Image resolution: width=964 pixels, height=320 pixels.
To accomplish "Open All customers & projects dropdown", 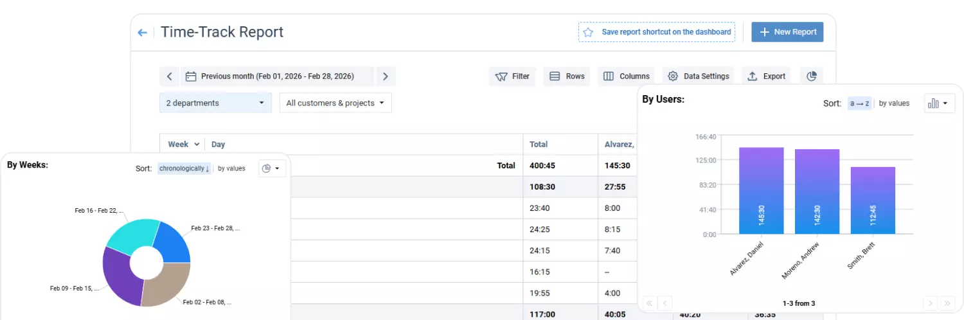I will [335, 103].
